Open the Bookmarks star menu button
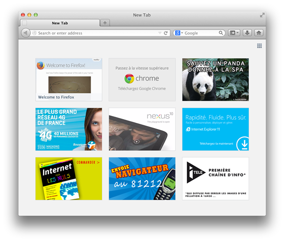 [234, 33]
